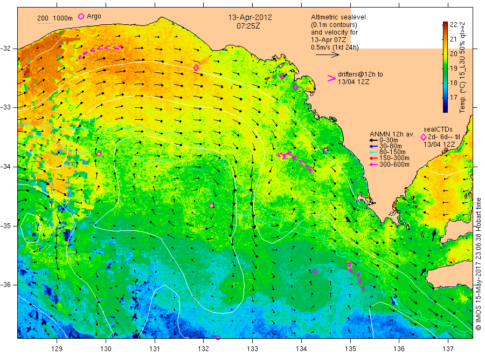Click the 'ANMN 12h av.' legend heading
This screenshot has height=356, width=485.
(392, 134)
